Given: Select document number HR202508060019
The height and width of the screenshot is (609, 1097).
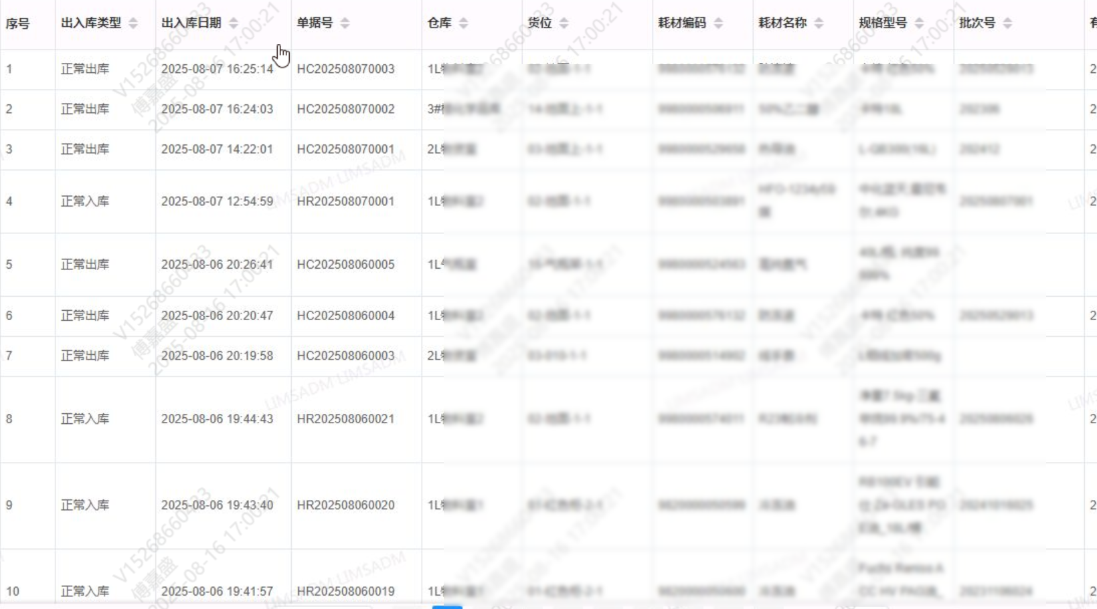Looking at the screenshot, I should 345,592.
